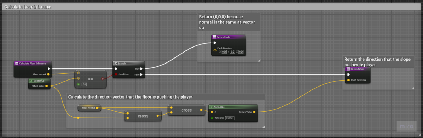The height and width of the screenshot is (138, 423).
Task: Click the slope-direction Return Node header icon
Action: pyautogui.click(x=348, y=69)
